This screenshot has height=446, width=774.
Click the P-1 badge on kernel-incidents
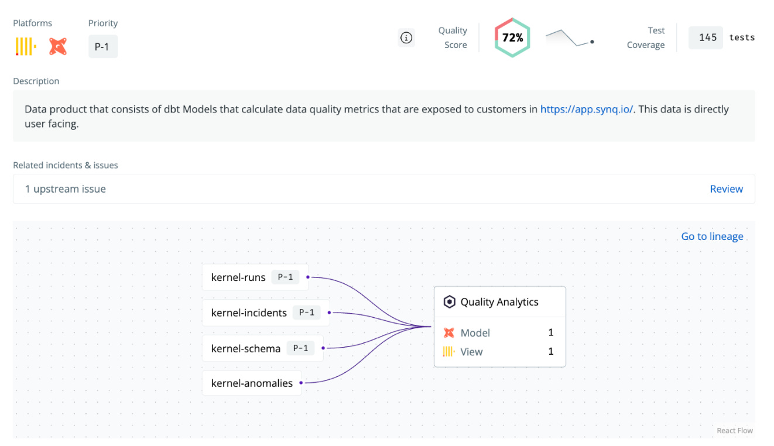pos(307,313)
